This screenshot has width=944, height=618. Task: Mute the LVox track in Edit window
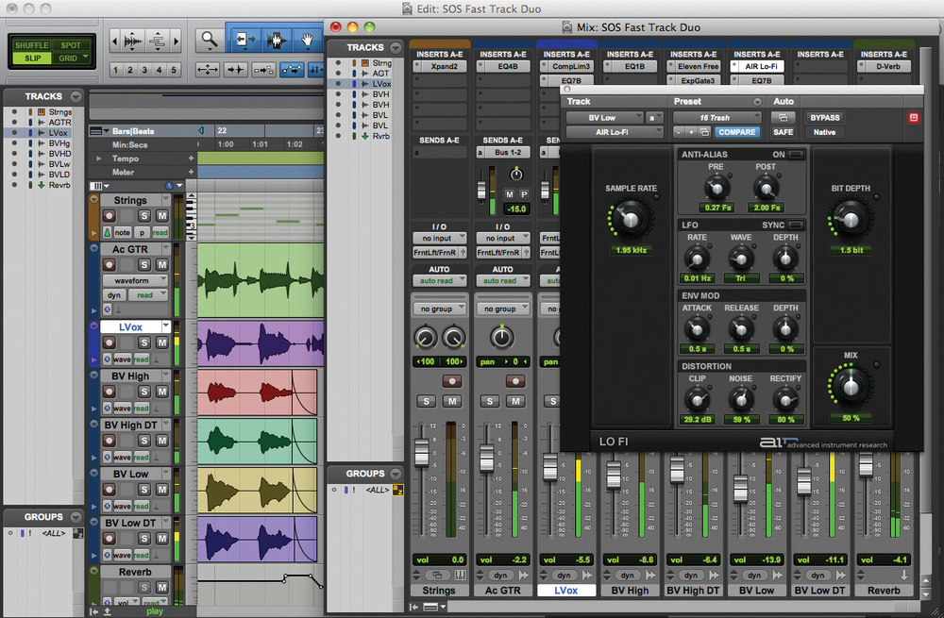pos(162,342)
